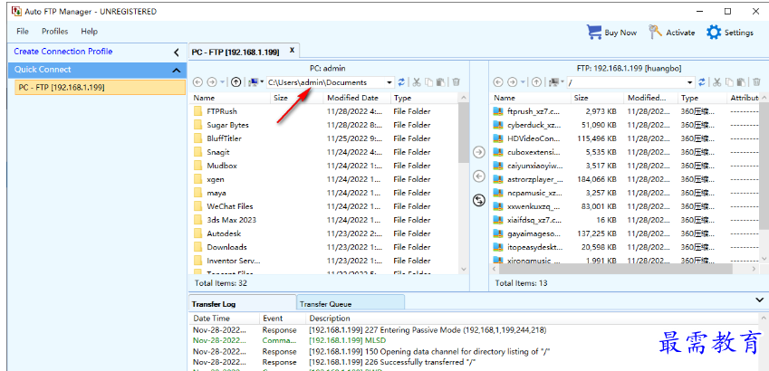
Task: Click the download left-arrow transfer button
Action: [x=479, y=176]
